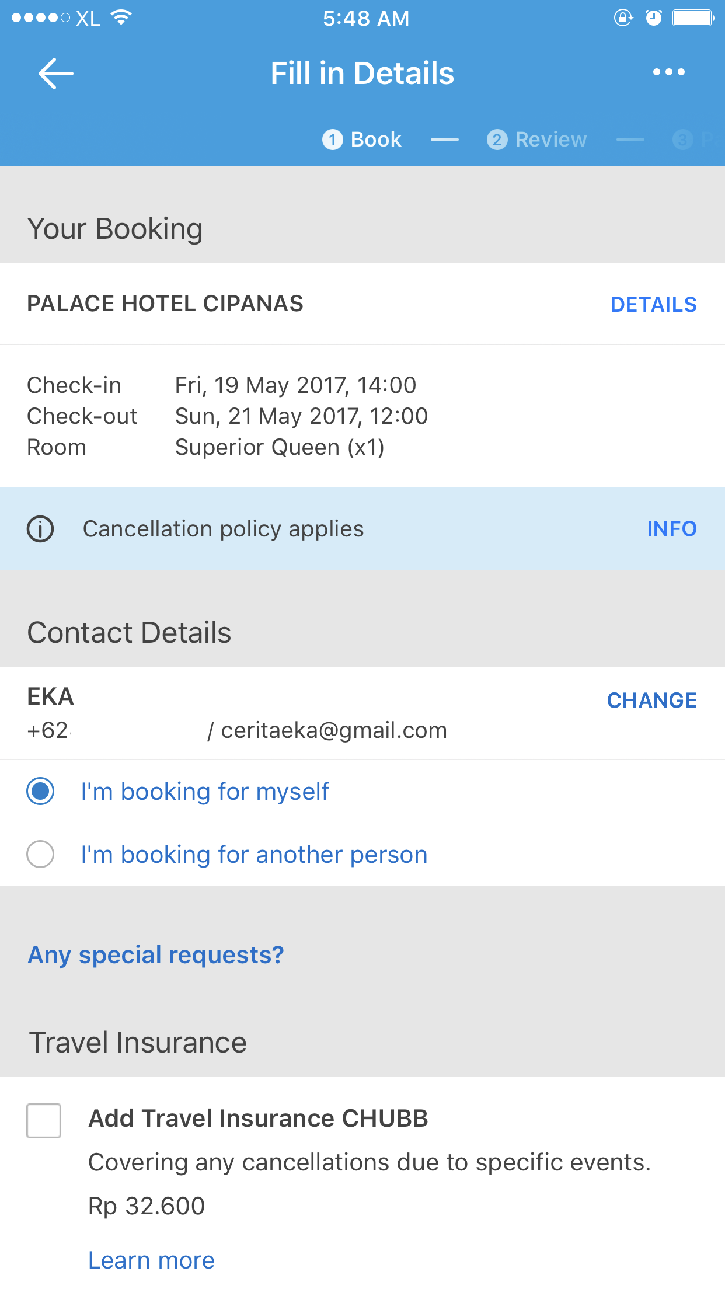Tap CHANGE to edit contact details

[x=651, y=701]
